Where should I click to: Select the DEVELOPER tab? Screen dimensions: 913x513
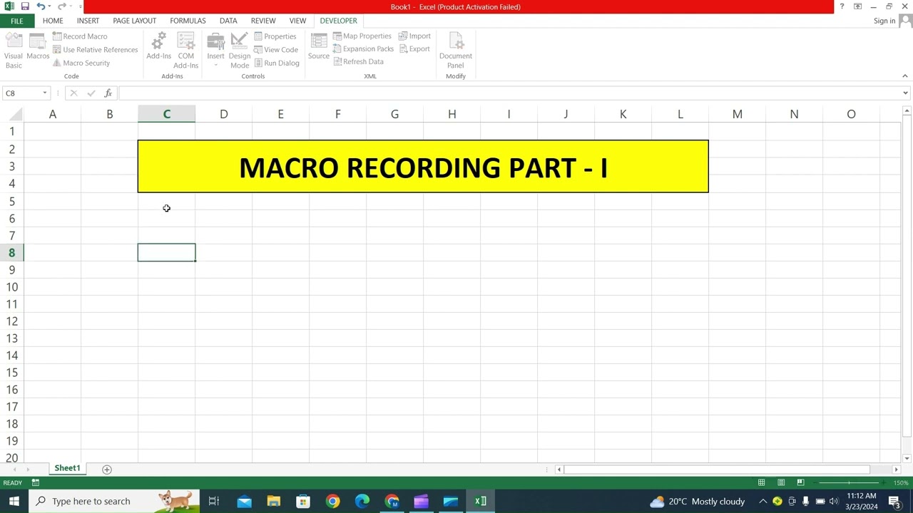[x=338, y=21]
